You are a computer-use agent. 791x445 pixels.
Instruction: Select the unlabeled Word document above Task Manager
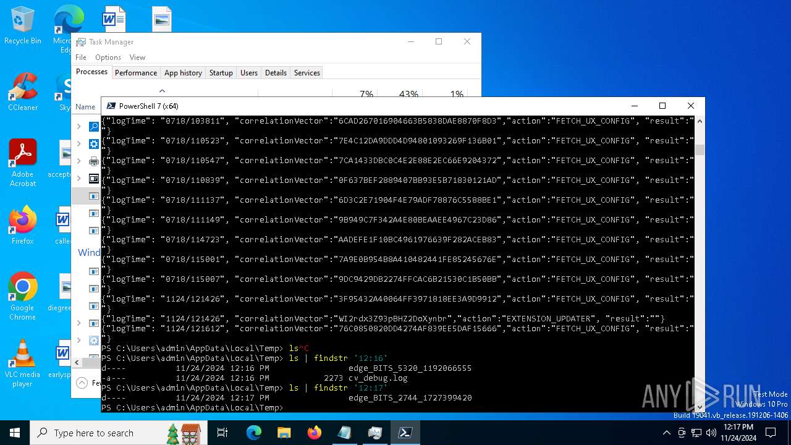(113, 19)
